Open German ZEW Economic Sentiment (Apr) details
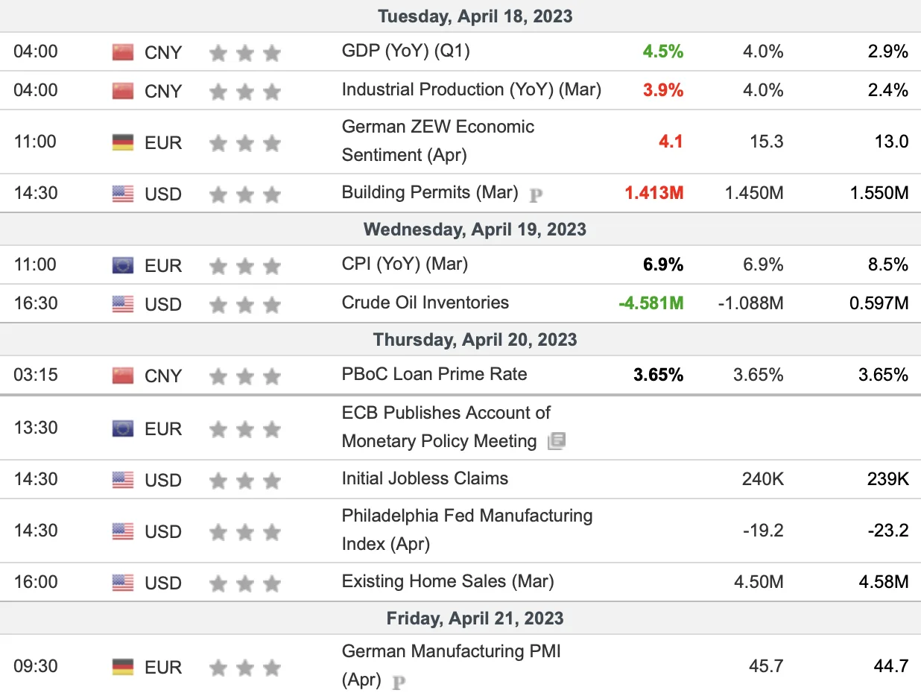The height and width of the screenshot is (693, 921). [438, 141]
